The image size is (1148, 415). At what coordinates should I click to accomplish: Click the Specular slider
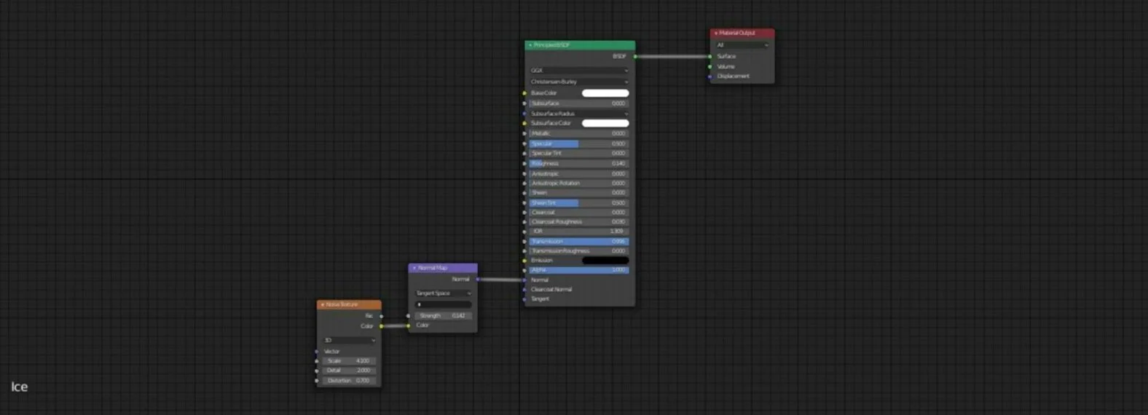[x=579, y=144]
